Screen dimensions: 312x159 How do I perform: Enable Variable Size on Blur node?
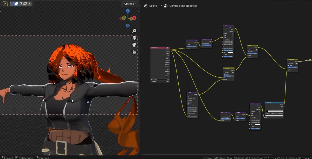click(188, 99)
